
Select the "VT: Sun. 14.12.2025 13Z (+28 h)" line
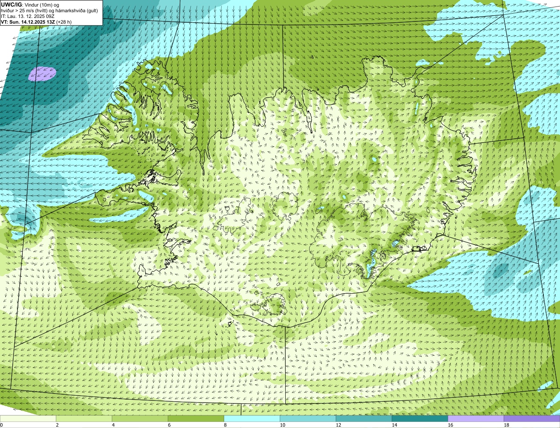pyautogui.click(x=36, y=21)
